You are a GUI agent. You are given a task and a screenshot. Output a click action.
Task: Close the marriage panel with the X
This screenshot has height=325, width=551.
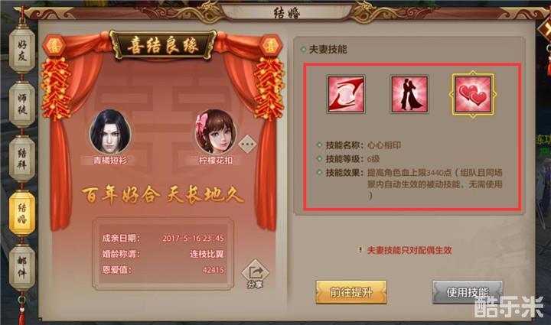545,28
